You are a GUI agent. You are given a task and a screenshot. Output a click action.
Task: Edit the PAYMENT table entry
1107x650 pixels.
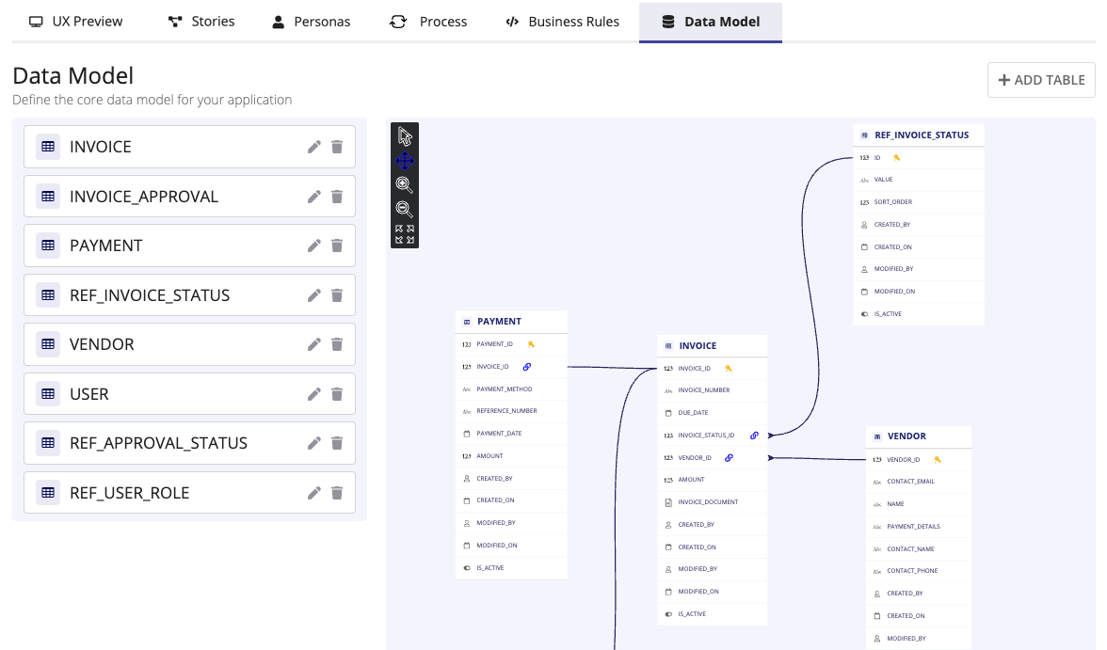[x=314, y=246]
